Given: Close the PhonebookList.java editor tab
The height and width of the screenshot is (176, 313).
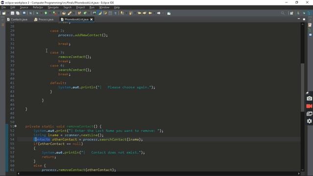Looking at the screenshot, I should [x=91, y=20].
